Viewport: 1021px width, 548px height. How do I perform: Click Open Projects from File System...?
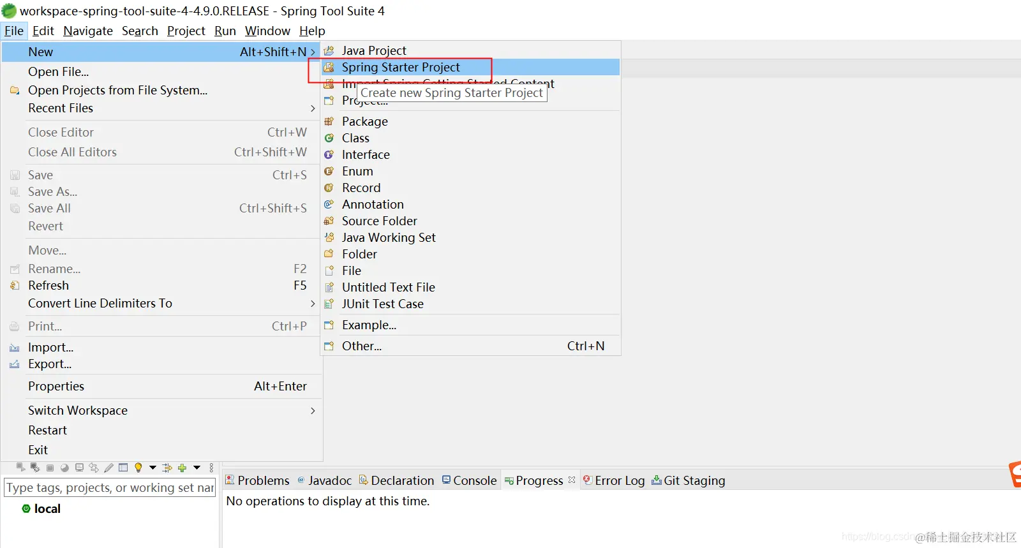click(x=161, y=90)
